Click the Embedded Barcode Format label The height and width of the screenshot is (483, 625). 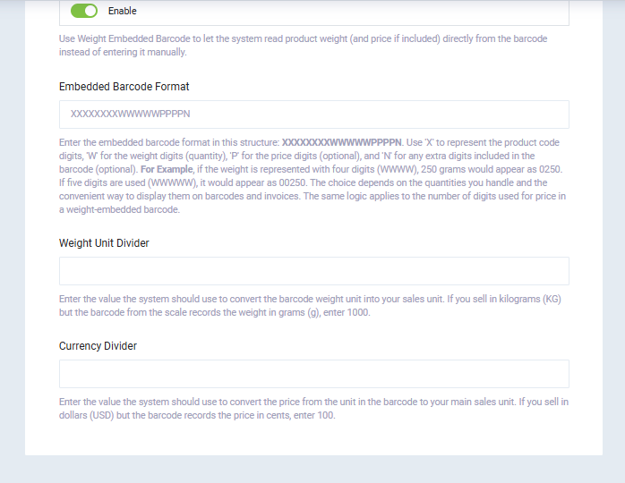124,87
